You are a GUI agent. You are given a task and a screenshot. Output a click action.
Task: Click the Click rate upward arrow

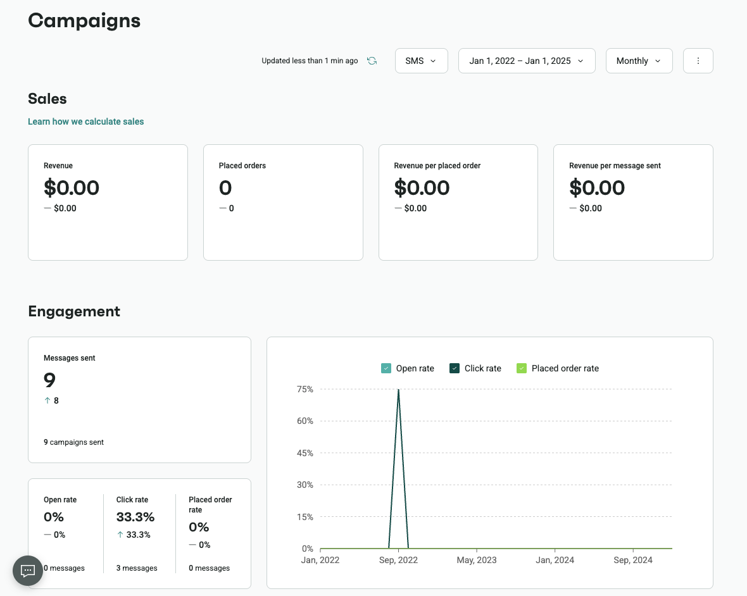[x=120, y=535]
